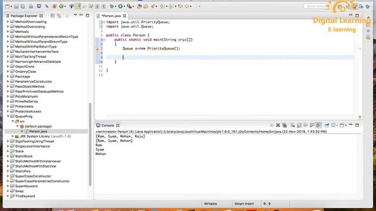
Task: Select the MethodOverLoading project
Action: click(x=31, y=22)
